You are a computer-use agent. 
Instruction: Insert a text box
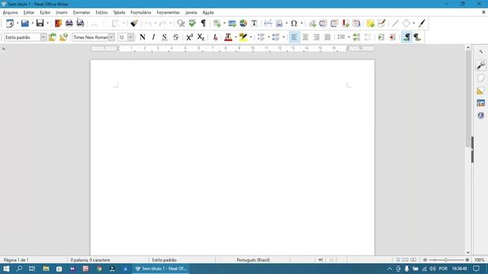254,24
